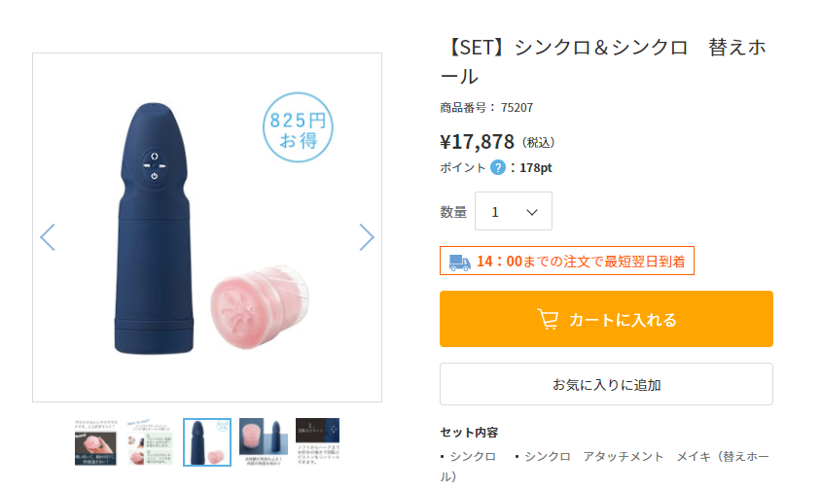Click the ¥17,878 price text
The height and width of the screenshot is (490, 821).
click(x=477, y=141)
